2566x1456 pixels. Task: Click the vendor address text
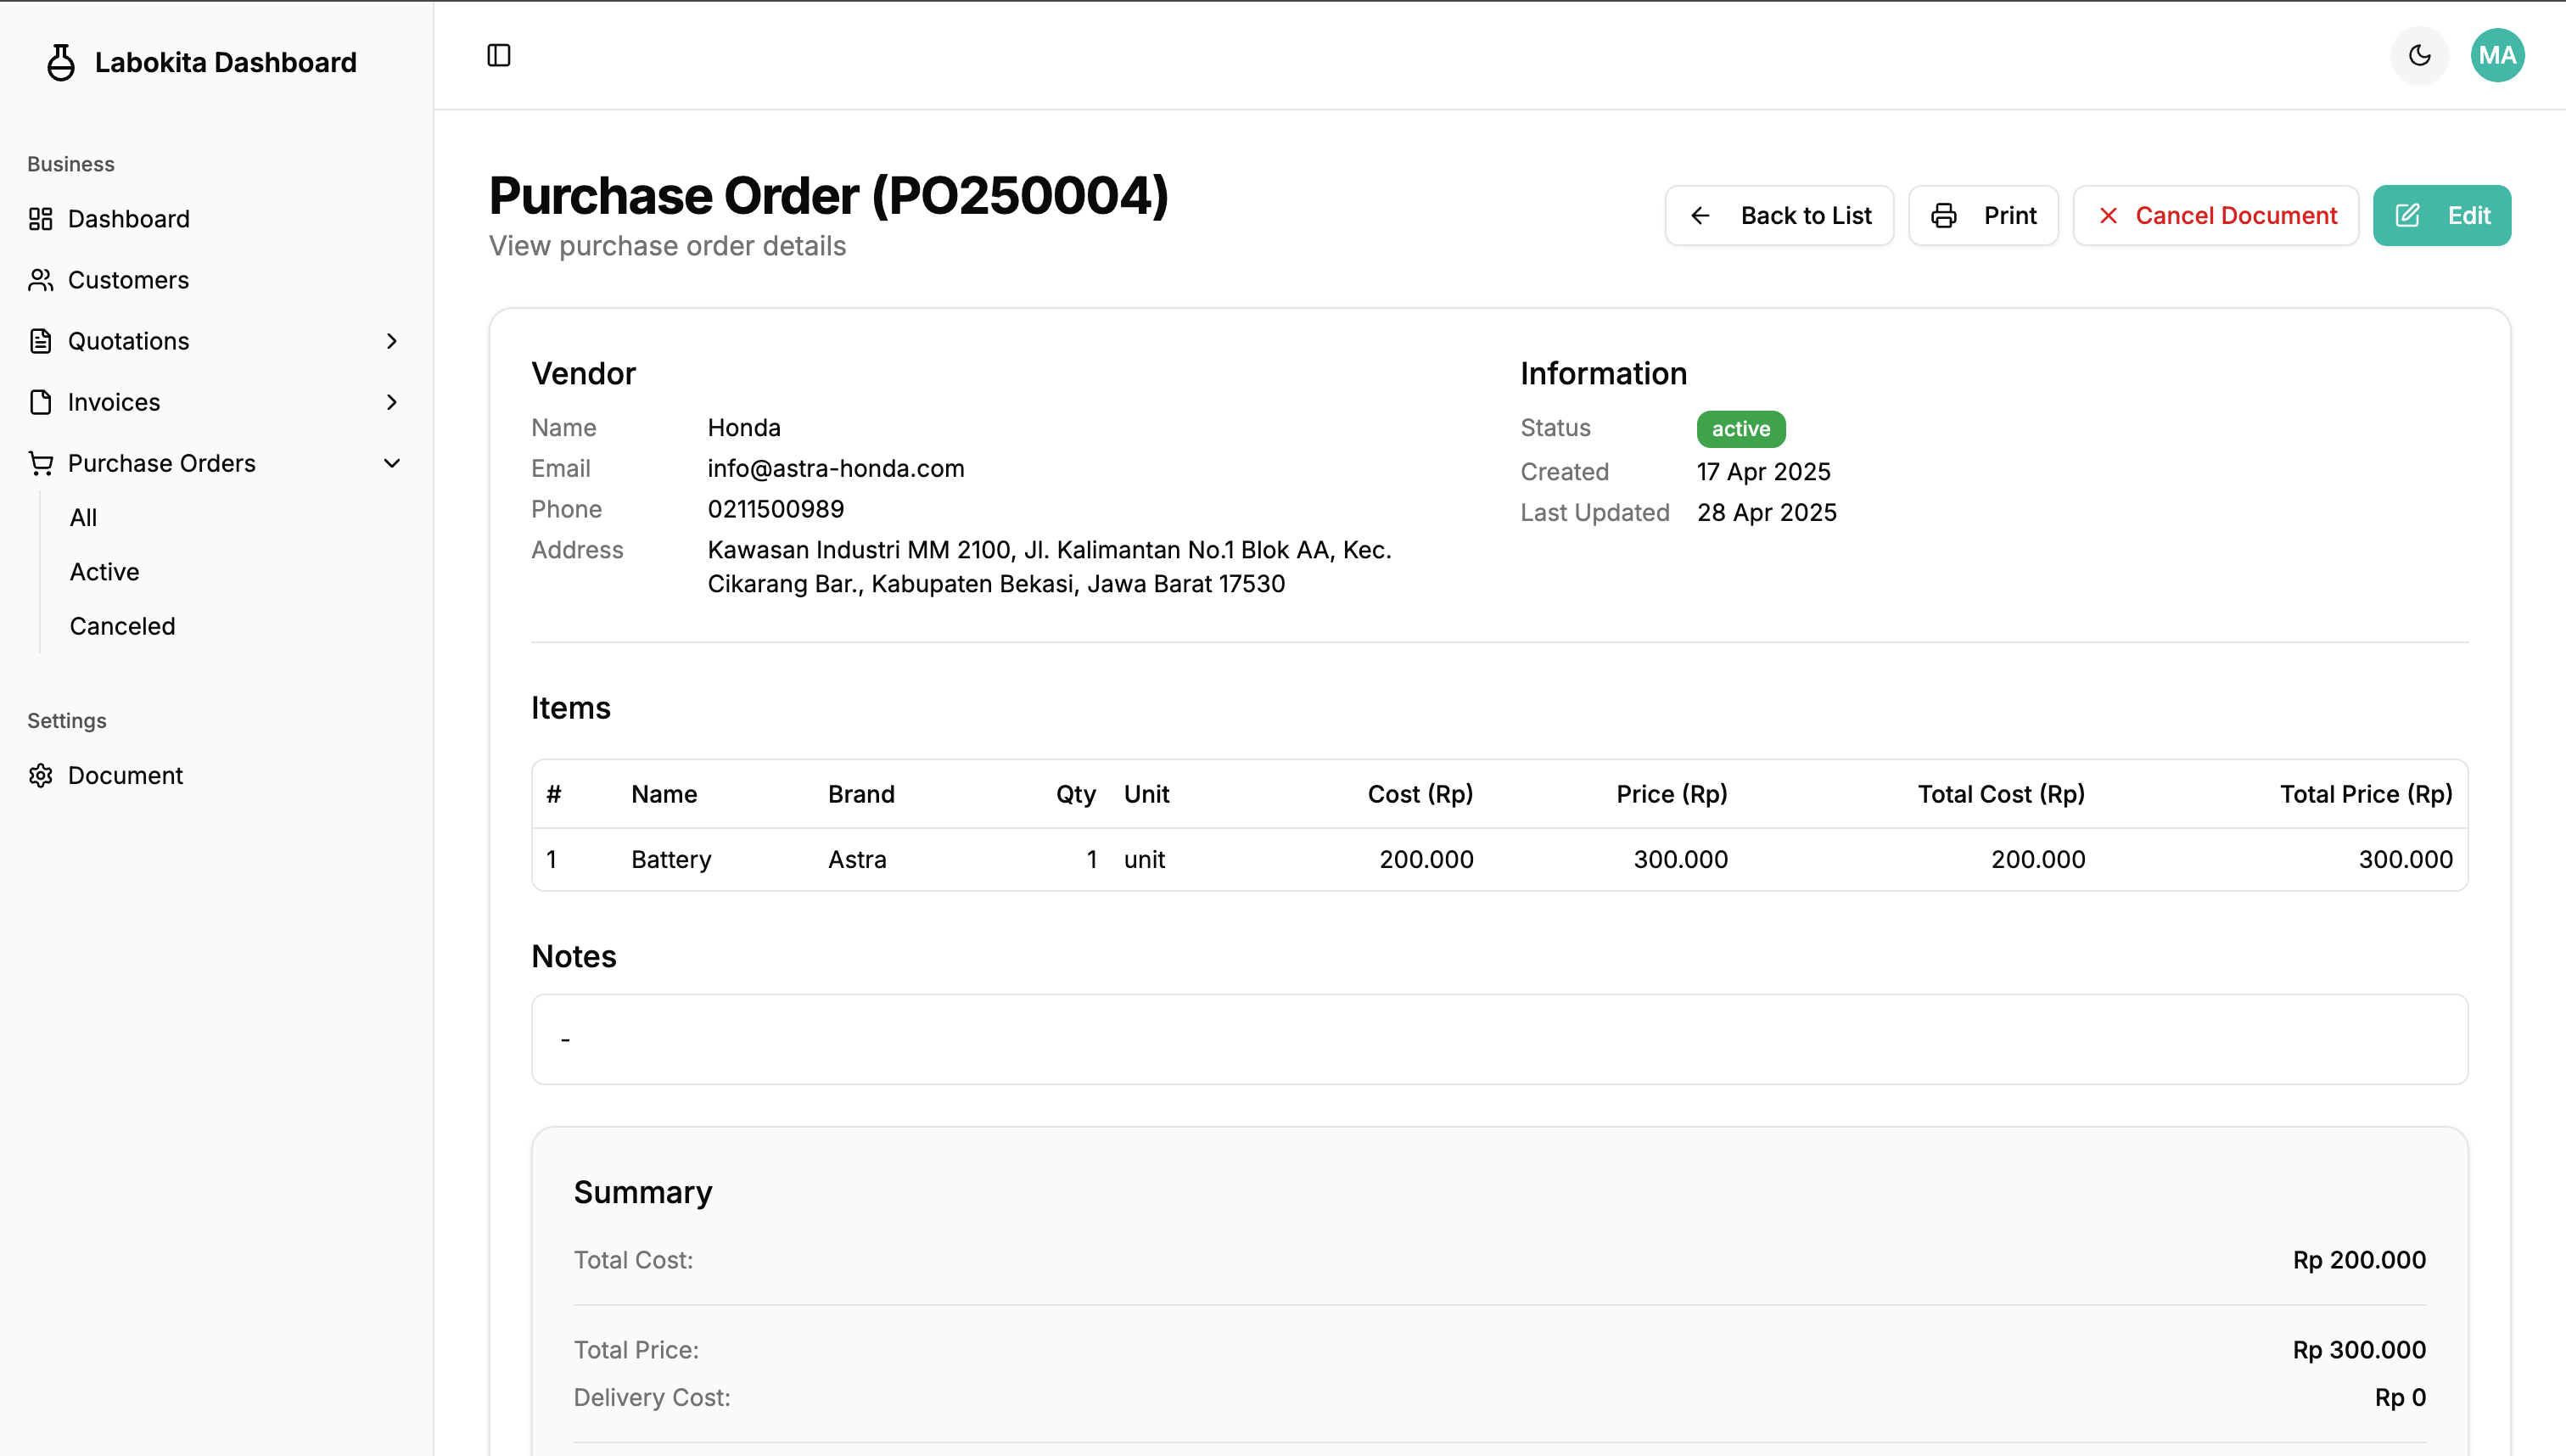(x=1049, y=567)
